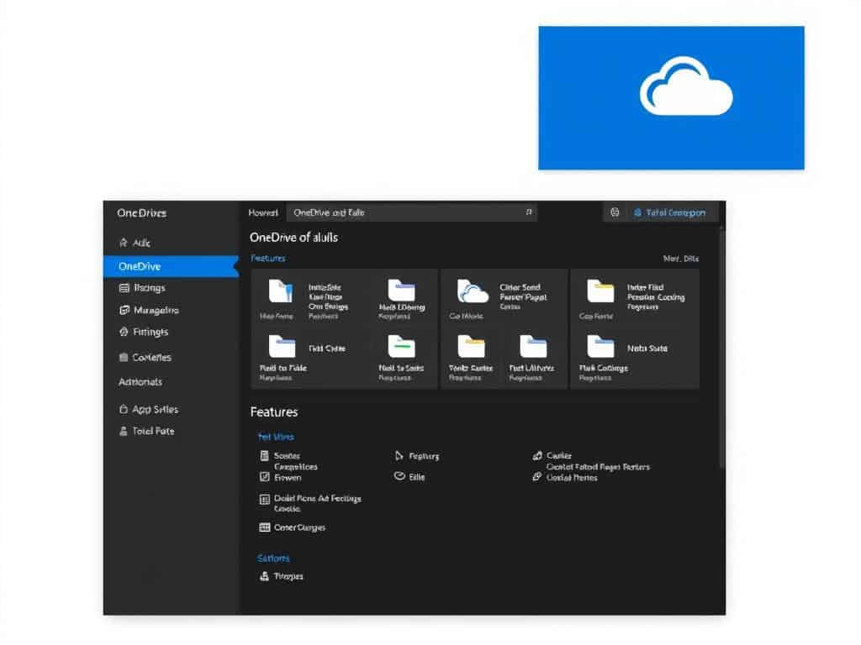Open the cloud icon for Cilter Sond

pos(473,291)
